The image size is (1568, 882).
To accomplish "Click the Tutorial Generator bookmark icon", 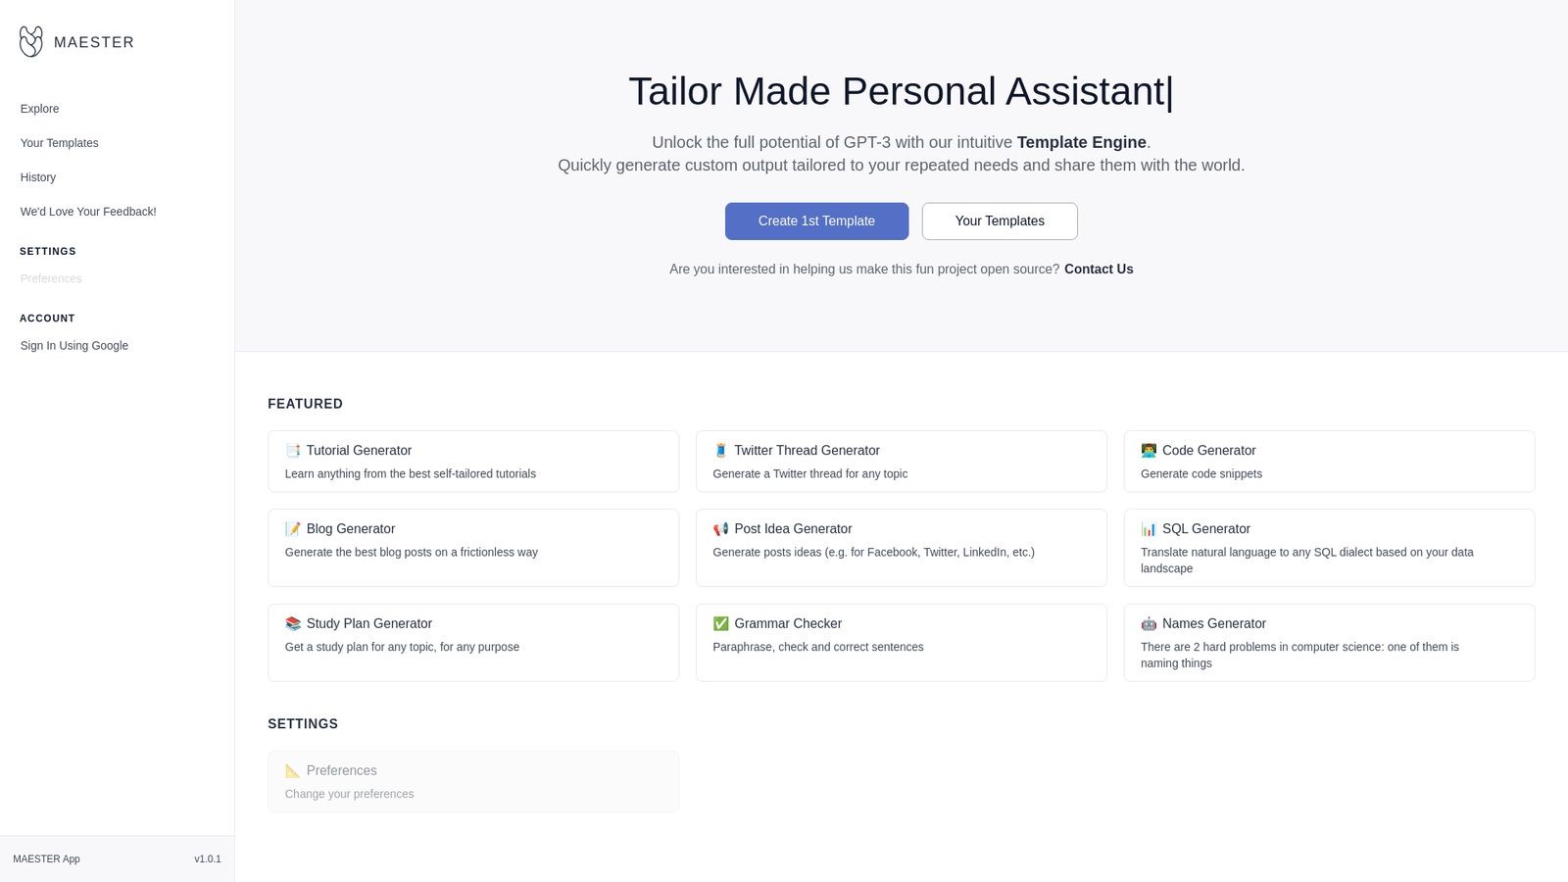I will (293, 451).
